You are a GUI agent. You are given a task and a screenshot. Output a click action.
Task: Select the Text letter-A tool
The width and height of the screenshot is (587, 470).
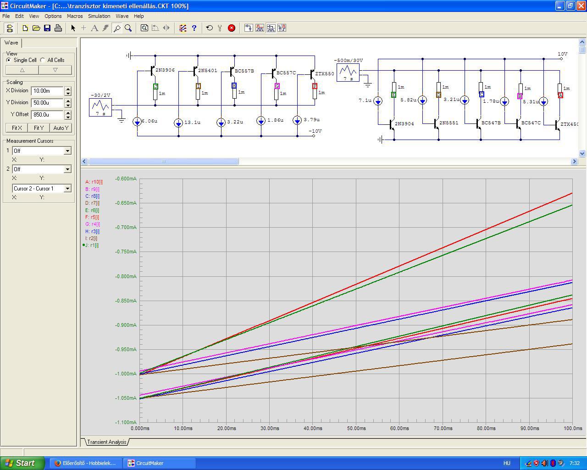point(94,28)
